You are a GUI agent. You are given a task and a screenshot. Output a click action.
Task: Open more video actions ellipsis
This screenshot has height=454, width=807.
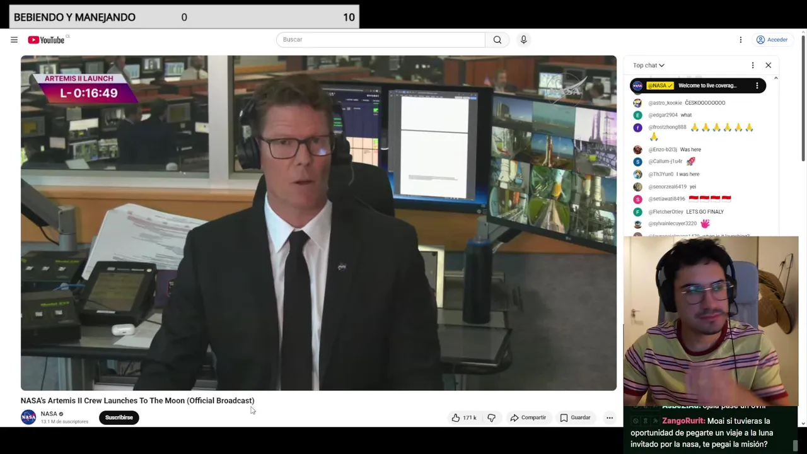610,417
